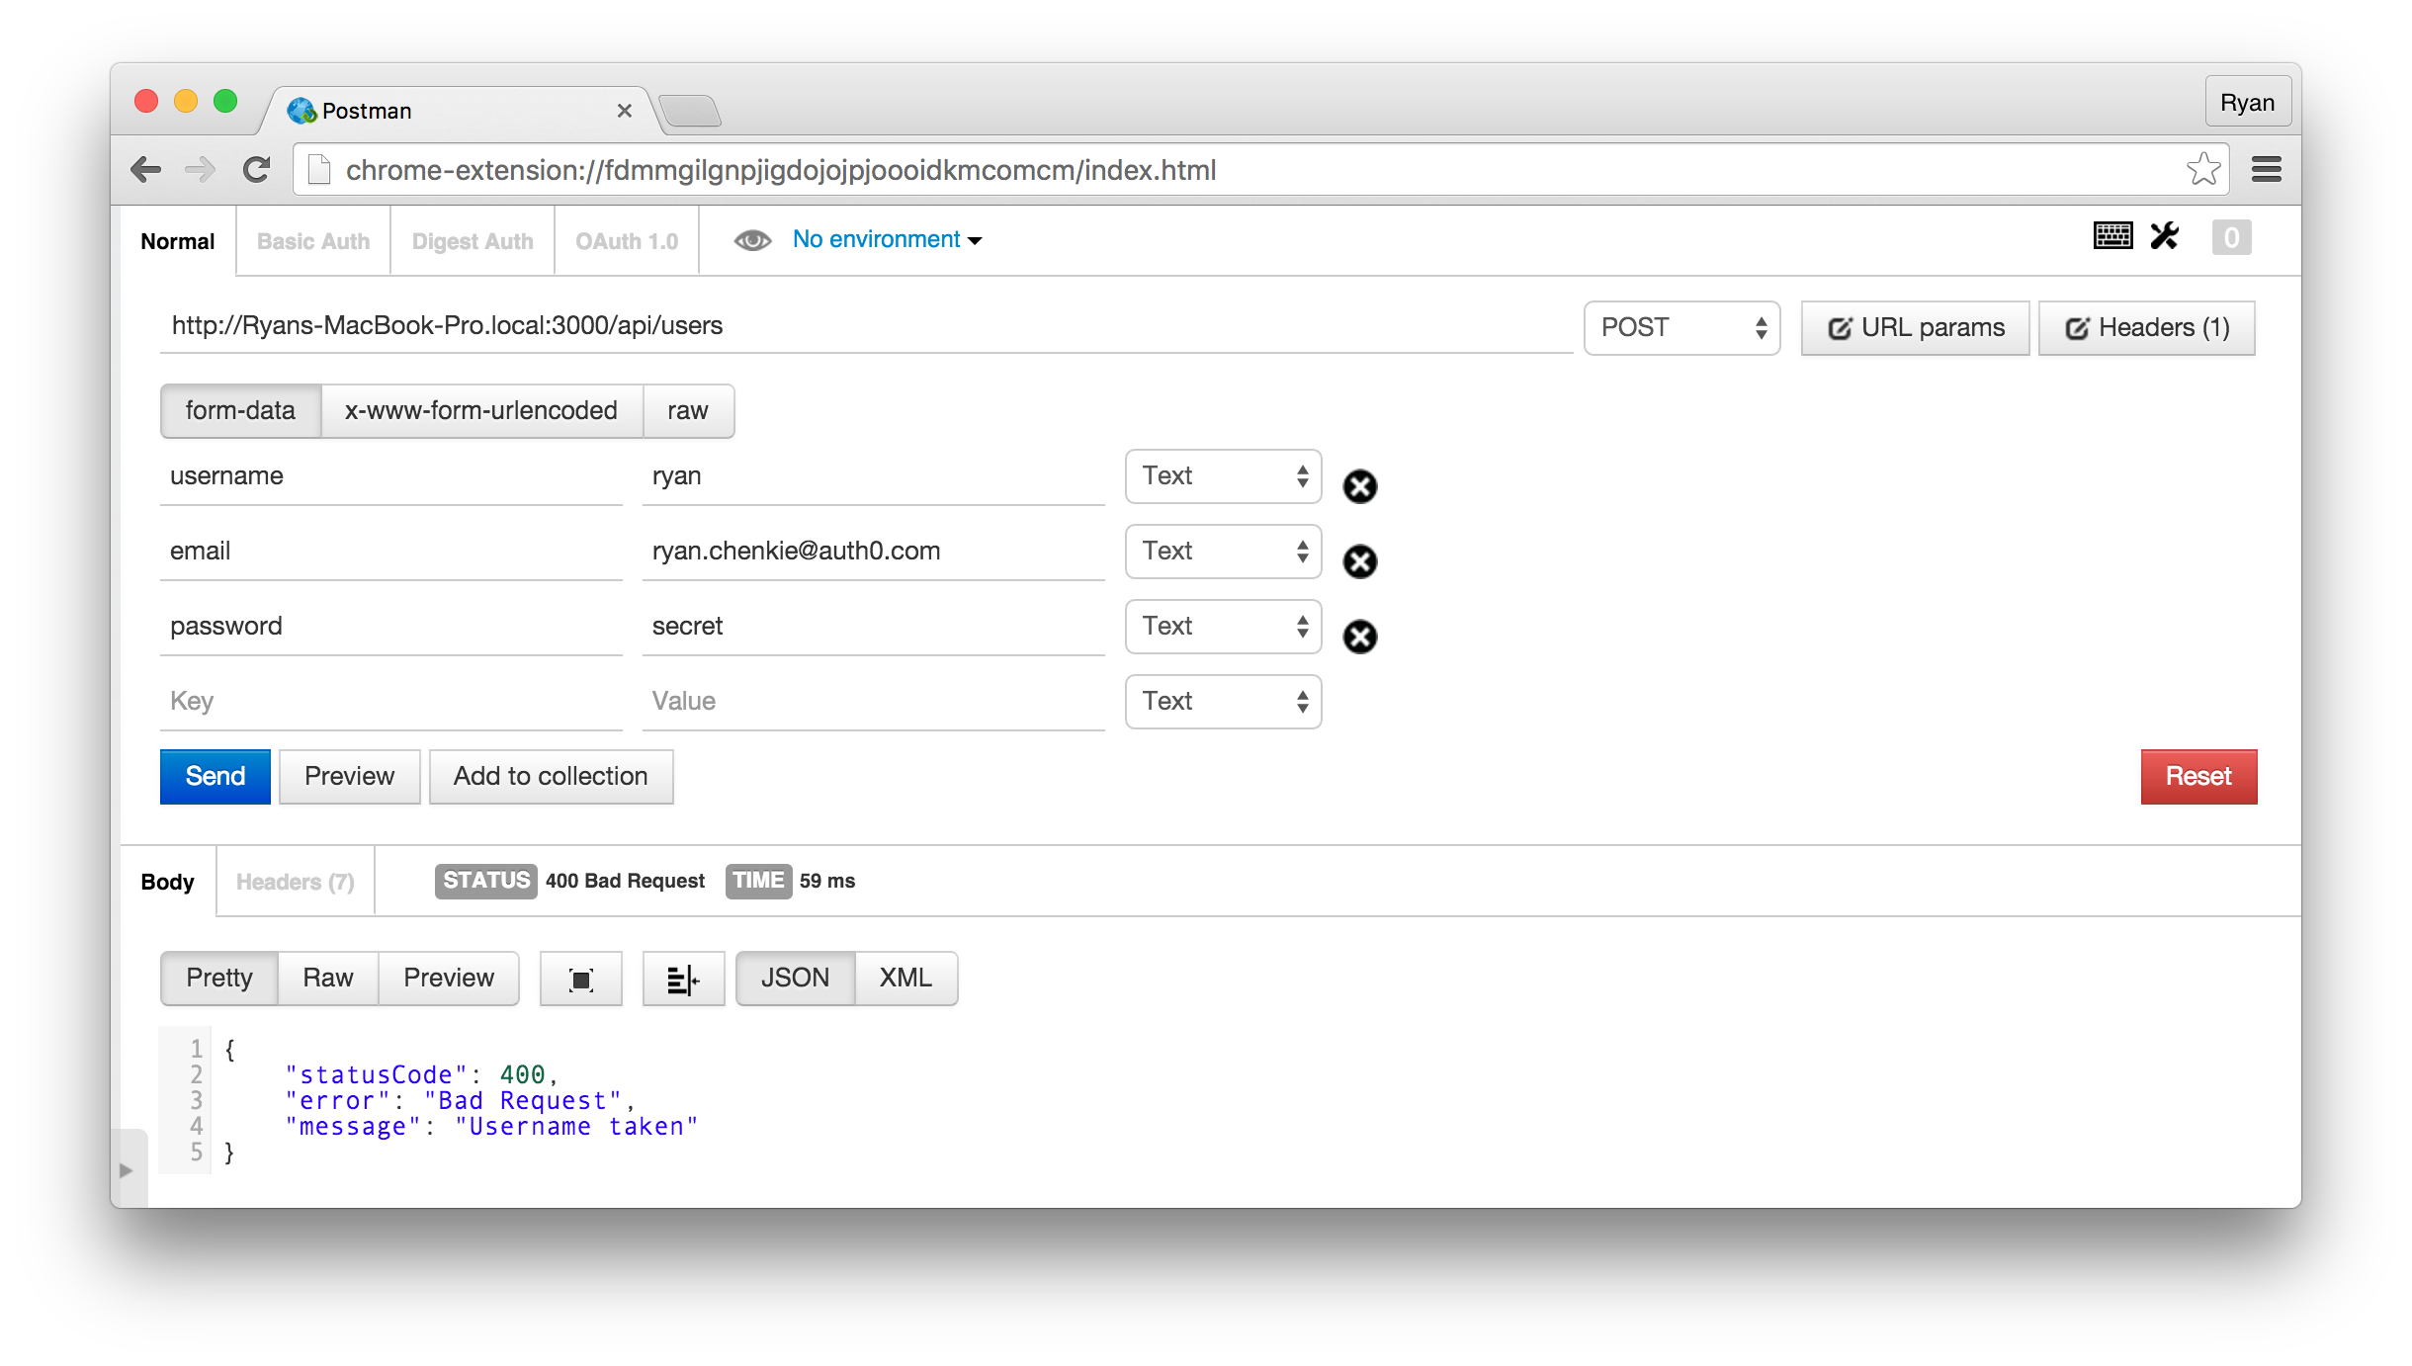Viewport: 2412px width, 1366px height.
Task: Delete the email parameter row
Action: click(1359, 561)
